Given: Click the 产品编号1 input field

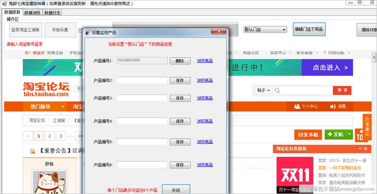Looking at the screenshot, I should click(x=142, y=61).
